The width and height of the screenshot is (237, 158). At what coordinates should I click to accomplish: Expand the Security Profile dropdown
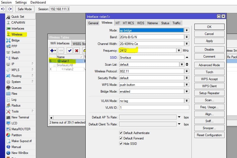187,78
